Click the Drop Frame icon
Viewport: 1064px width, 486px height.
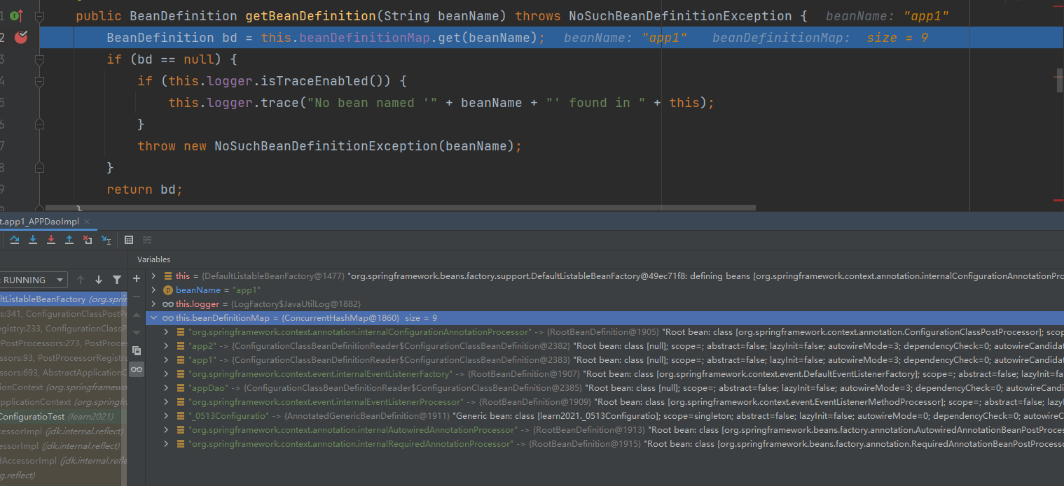pyautogui.click(x=88, y=240)
